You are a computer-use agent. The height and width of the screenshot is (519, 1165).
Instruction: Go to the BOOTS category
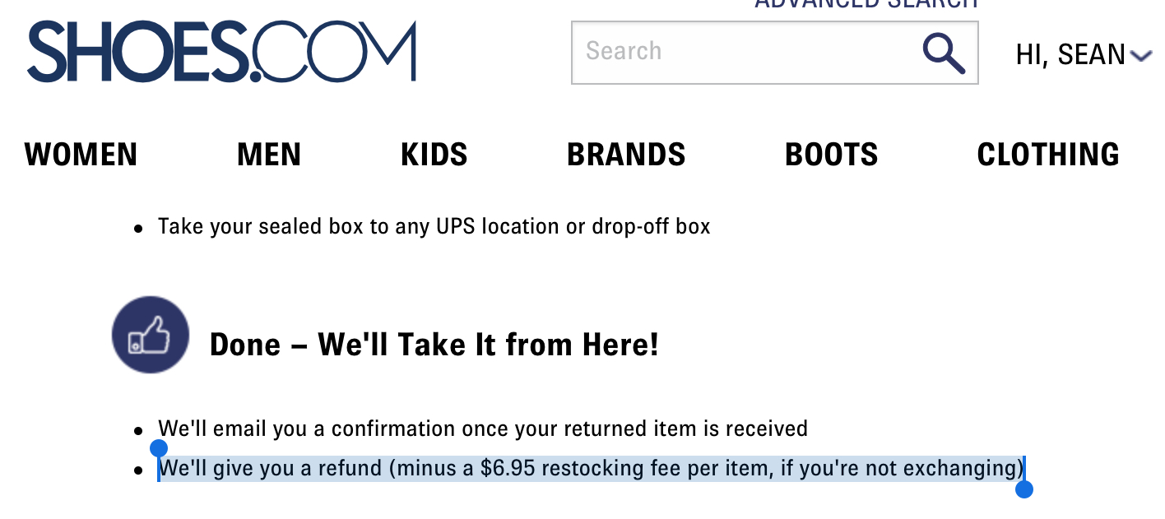tap(831, 155)
